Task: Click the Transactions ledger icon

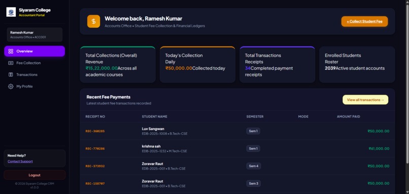Action: click(11, 75)
